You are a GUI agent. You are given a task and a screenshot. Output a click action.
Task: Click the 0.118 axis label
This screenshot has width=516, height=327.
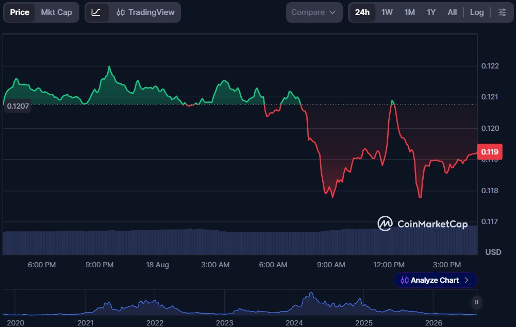(490, 191)
